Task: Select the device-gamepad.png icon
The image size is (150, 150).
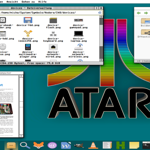Action: [78, 20]
